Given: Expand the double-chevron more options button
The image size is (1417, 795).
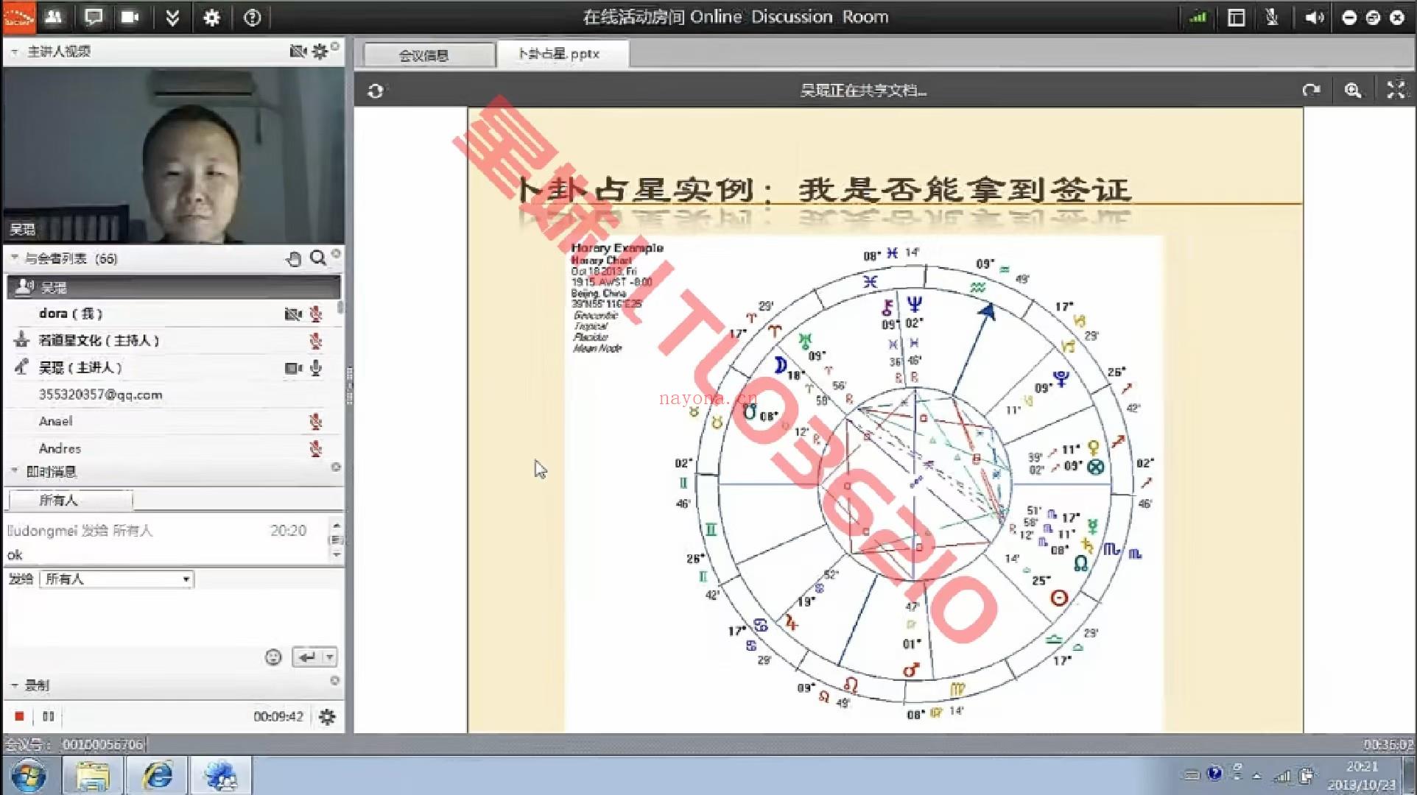Looking at the screenshot, I should click(x=172, y=17).
